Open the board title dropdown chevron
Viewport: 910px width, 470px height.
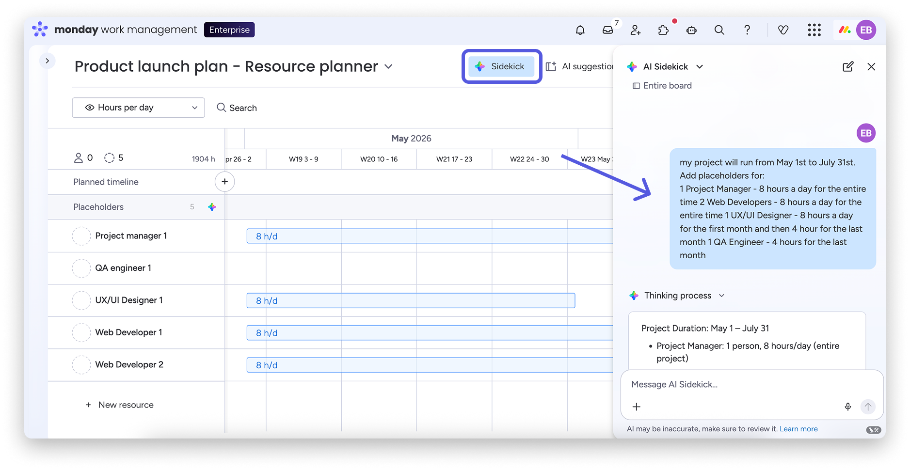(388, 66)
